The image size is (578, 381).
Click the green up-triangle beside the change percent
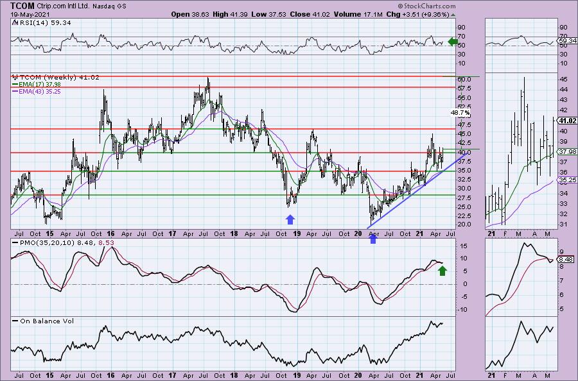click(453, 15)
